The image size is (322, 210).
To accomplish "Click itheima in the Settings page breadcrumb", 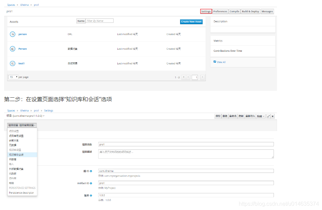I will point(25,111).
